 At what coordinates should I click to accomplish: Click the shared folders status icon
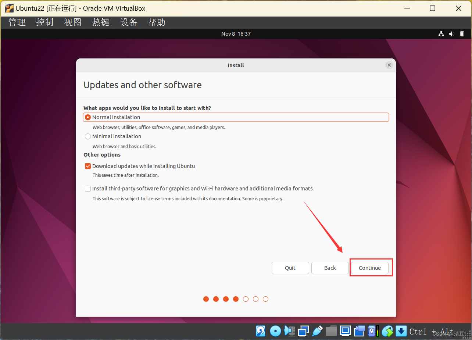(331, 331)
